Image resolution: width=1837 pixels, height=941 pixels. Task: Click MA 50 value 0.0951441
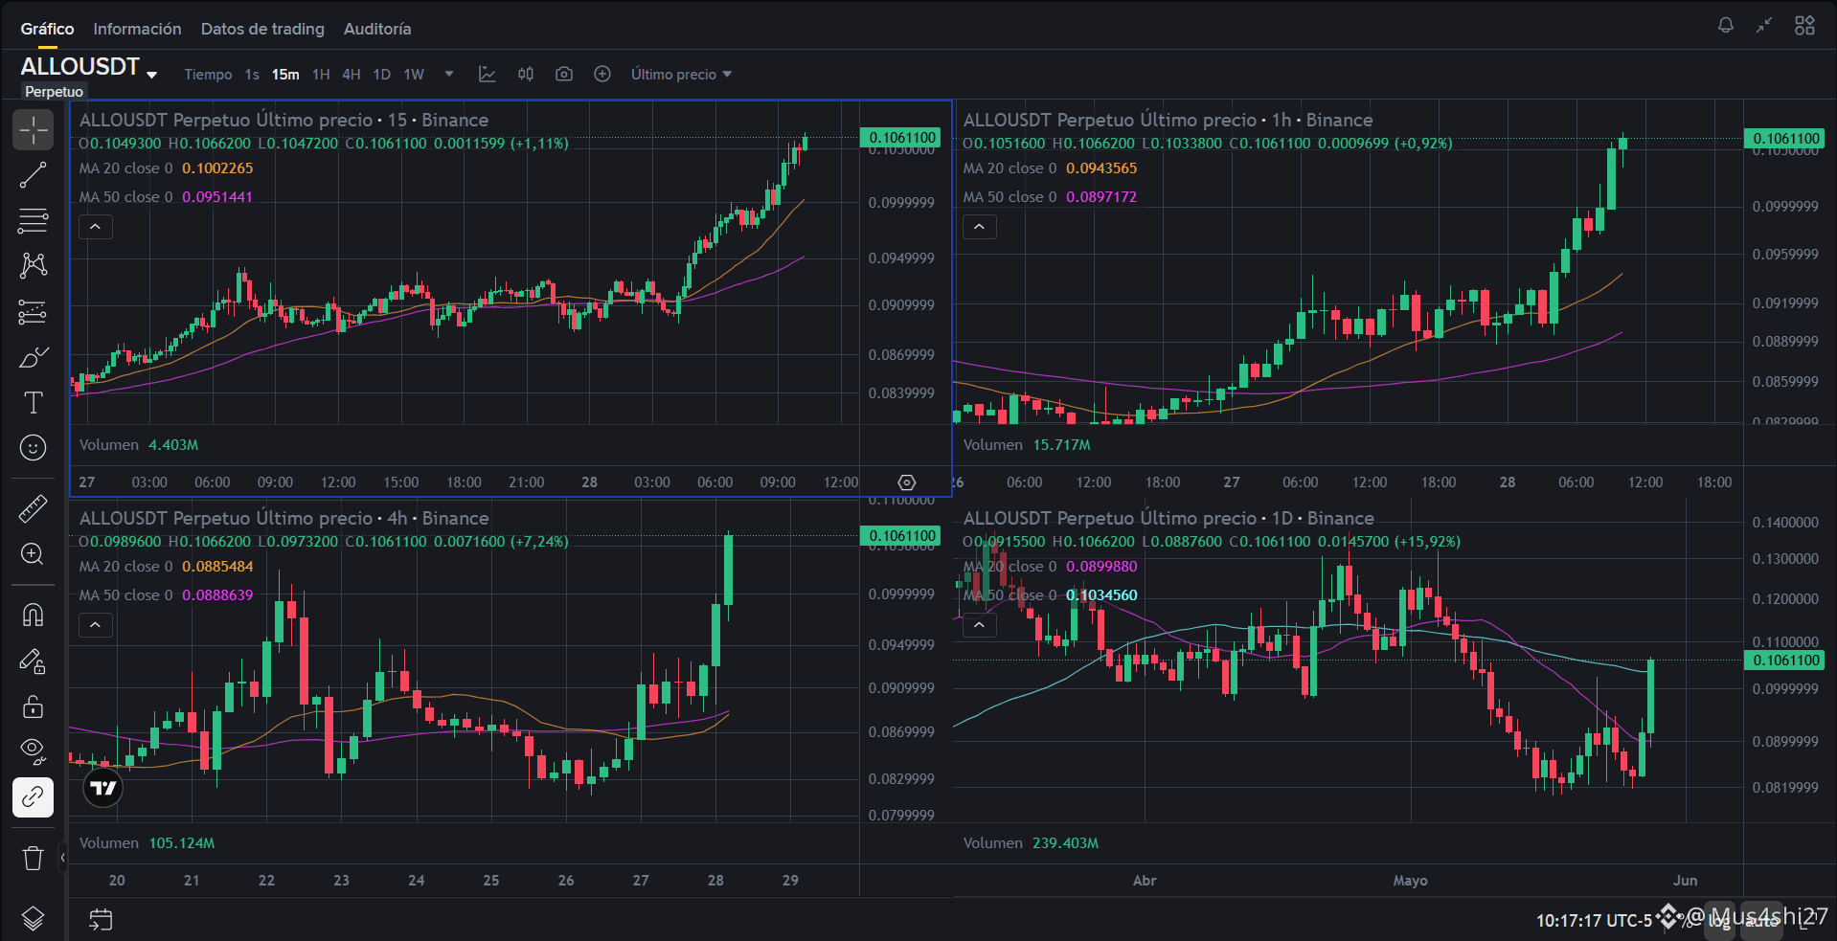click(x=217, y=196)
